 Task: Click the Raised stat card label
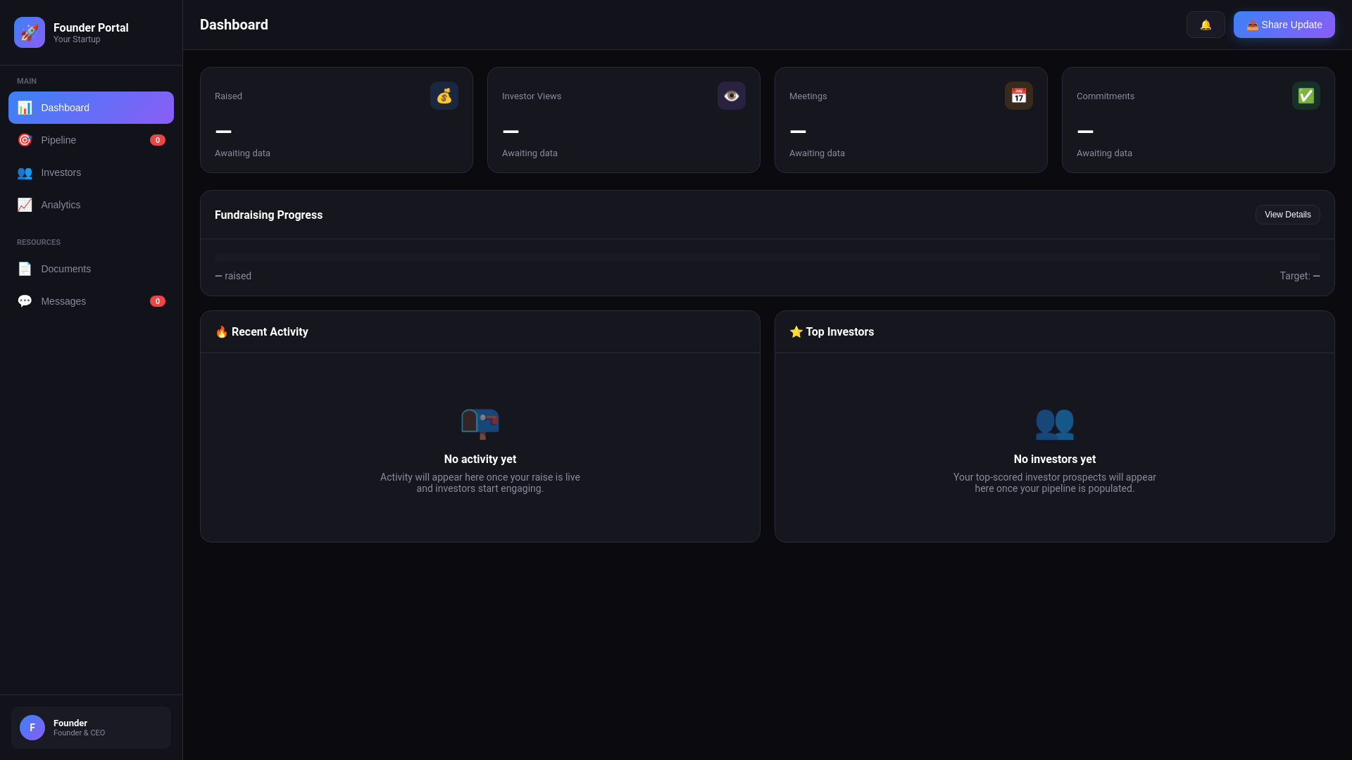click(x=228, y=96)
